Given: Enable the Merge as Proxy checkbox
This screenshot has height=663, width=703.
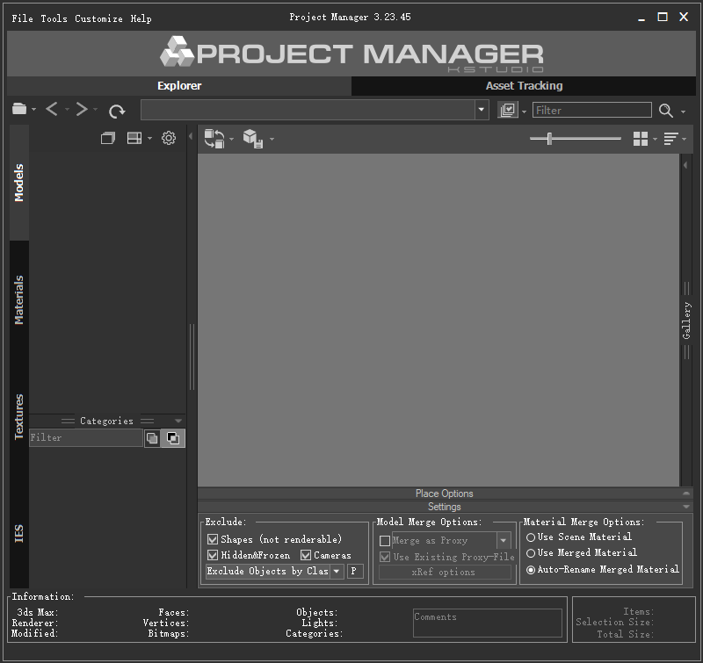Looking at the screenshot, I should 385,541.
